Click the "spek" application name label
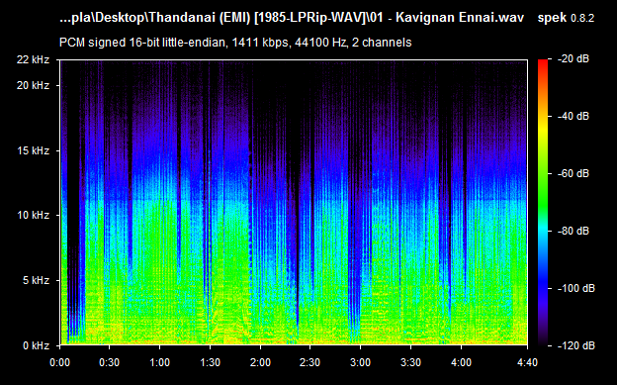Image resolution: width=617 pixels, height=385 pixels. click(552, 18)
